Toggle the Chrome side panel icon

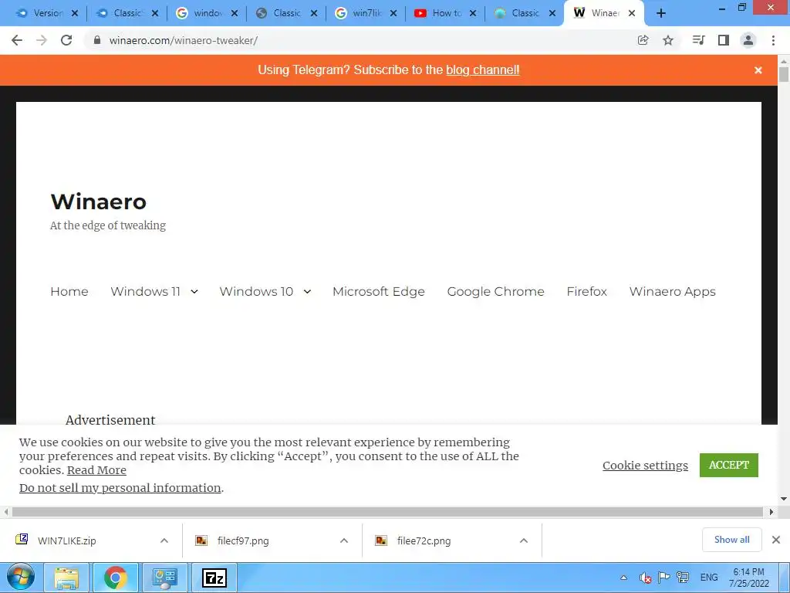(x=724, y=40)
